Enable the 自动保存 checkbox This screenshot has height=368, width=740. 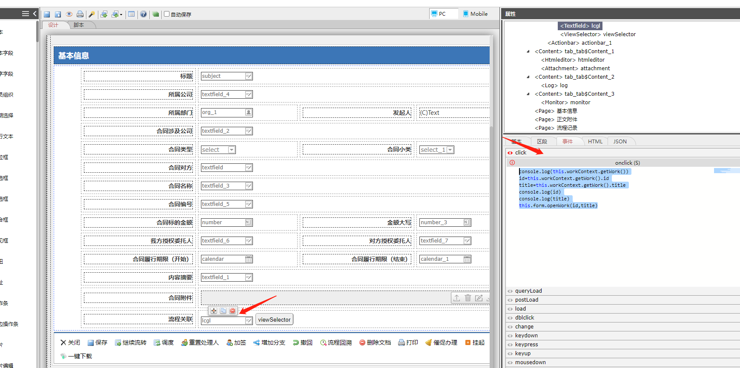pos(167,14)
